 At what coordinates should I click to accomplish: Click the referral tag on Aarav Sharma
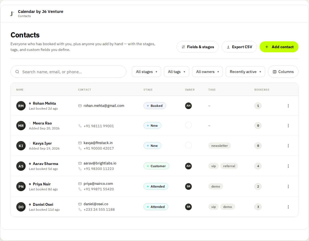click(x=229, y=166)
